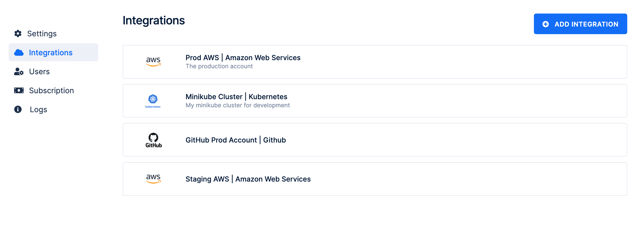Open the Settings menu item

tap(42, 34)
